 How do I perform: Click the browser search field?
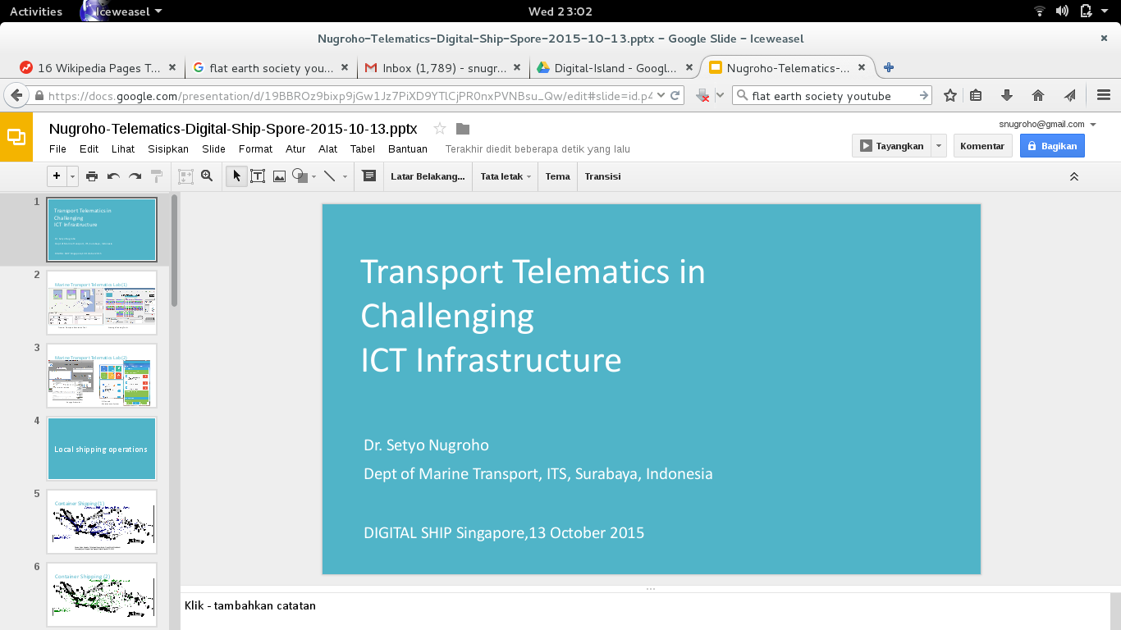tap(833, 96)
